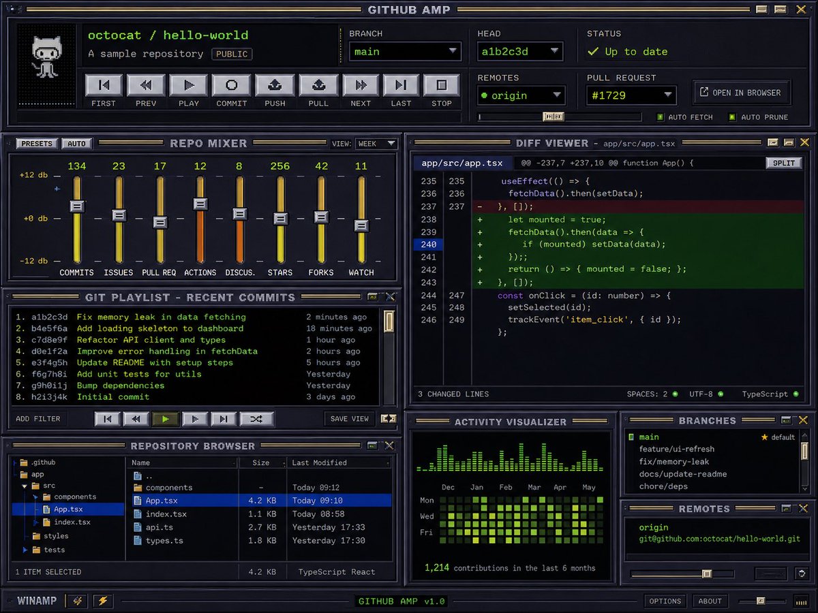This screenshot has height=613, width=818.
Task: Click the playlist skip-to-last button
Action: 224,419
